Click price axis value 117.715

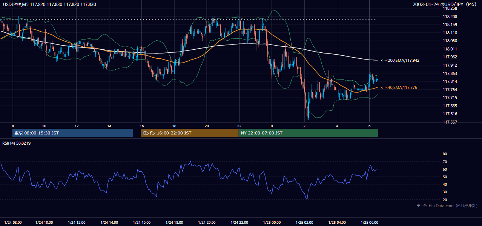point(450,98)
